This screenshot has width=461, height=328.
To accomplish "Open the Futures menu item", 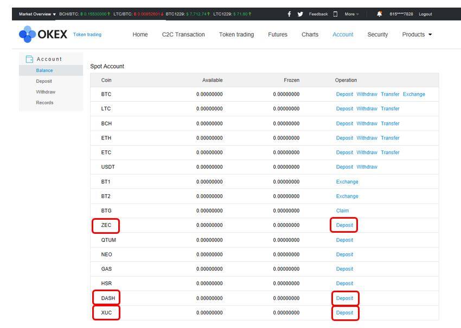I will pyautogui.click(x=278, y=35).
